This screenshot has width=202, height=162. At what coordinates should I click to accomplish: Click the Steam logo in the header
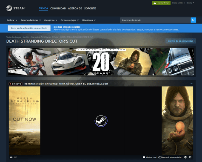click(x=16, y=8)
